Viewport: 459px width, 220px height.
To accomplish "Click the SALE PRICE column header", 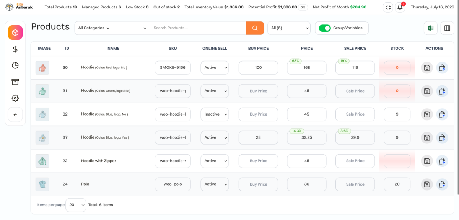I will 355,49.
